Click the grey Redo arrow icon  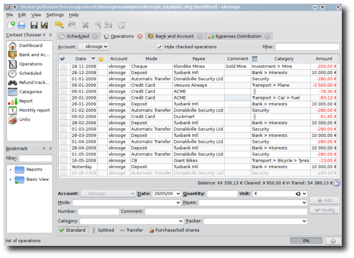(72, 25)
